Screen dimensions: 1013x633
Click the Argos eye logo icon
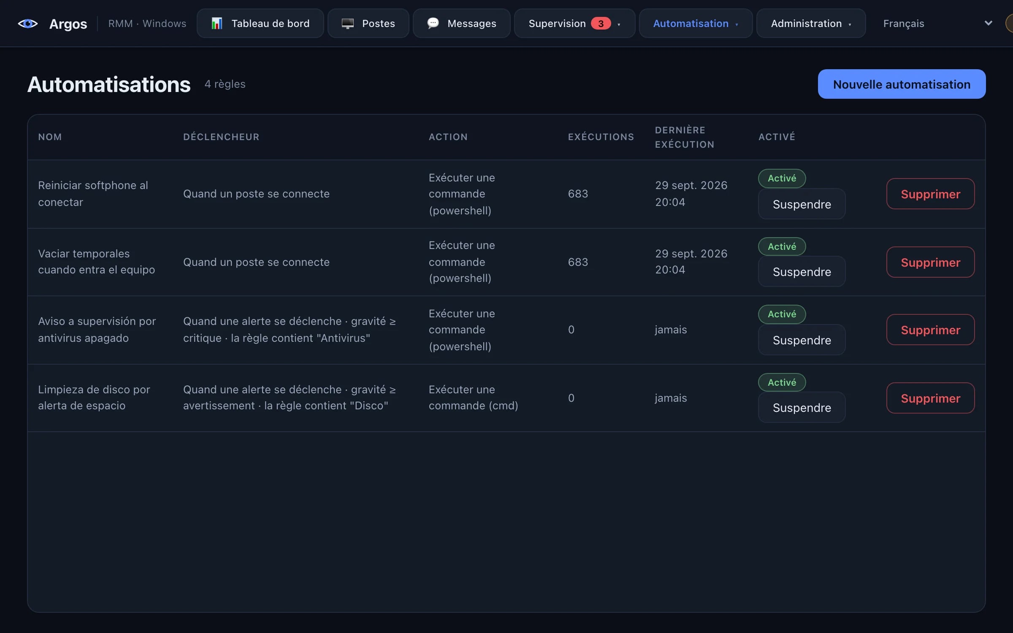pyautogui.click(x=28, y=24)
